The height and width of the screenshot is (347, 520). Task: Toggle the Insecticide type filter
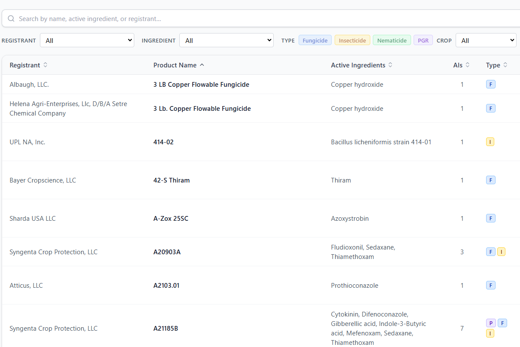(x=352, y=40)
